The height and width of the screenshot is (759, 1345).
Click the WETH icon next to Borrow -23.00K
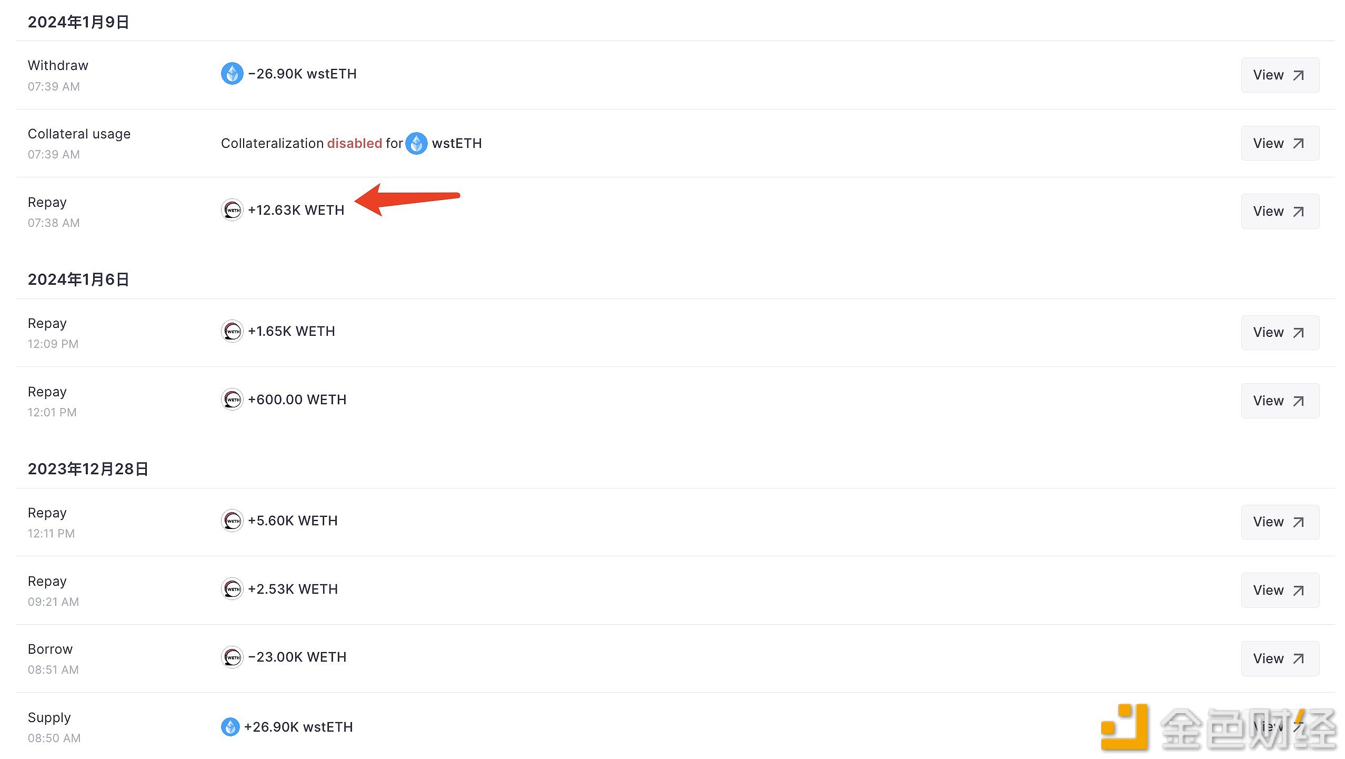point(230,656)
